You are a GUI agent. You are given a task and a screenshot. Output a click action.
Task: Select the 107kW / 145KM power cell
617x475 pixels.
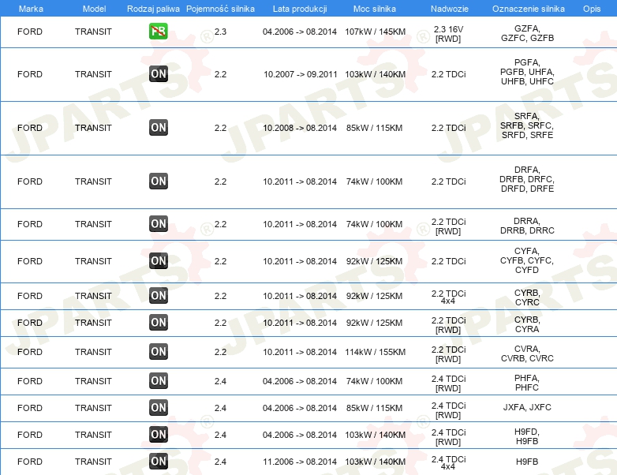[x=375, y=32]
